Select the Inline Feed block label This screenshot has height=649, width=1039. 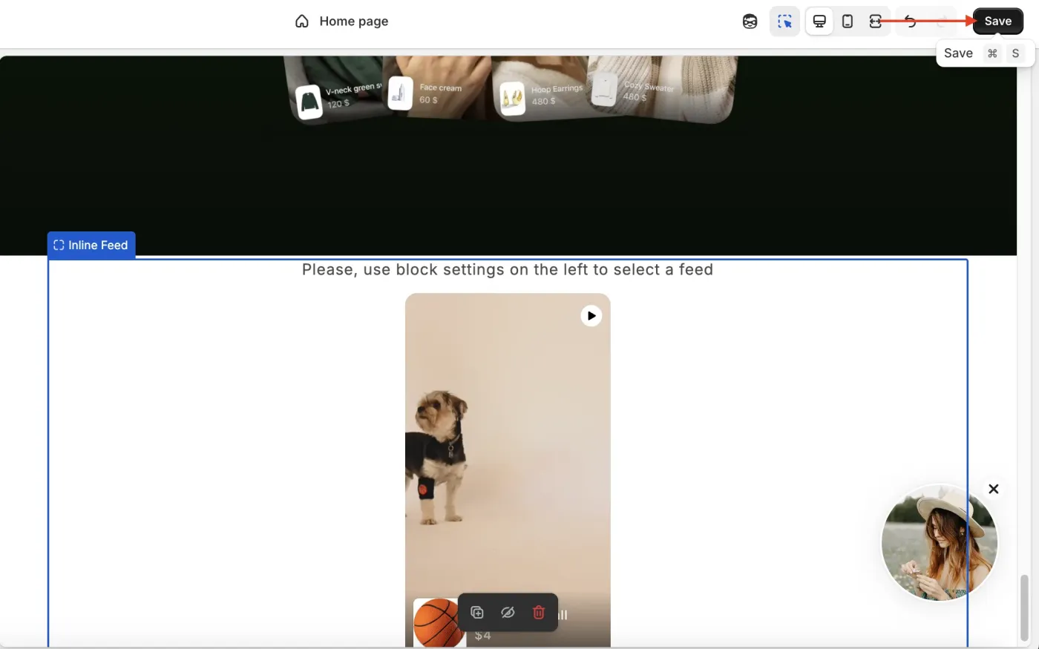91,245
